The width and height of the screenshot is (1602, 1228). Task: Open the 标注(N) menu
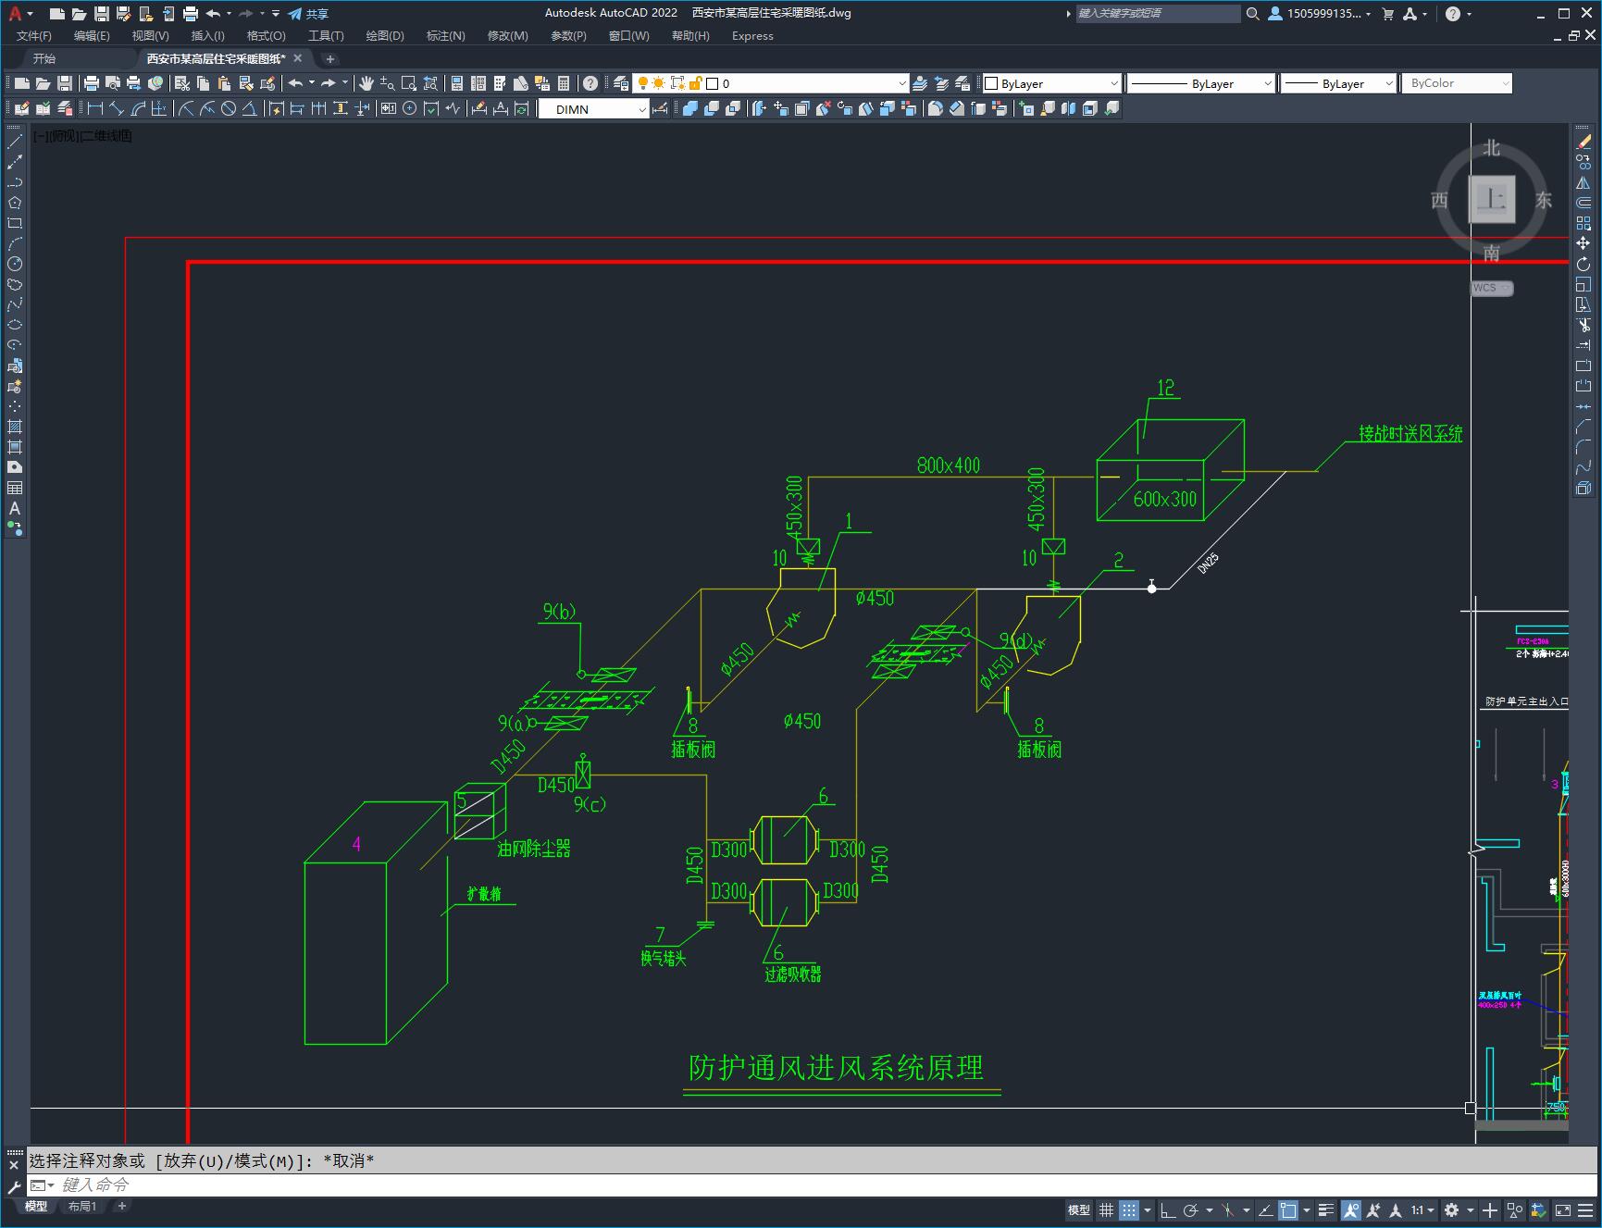click(445, 35)
